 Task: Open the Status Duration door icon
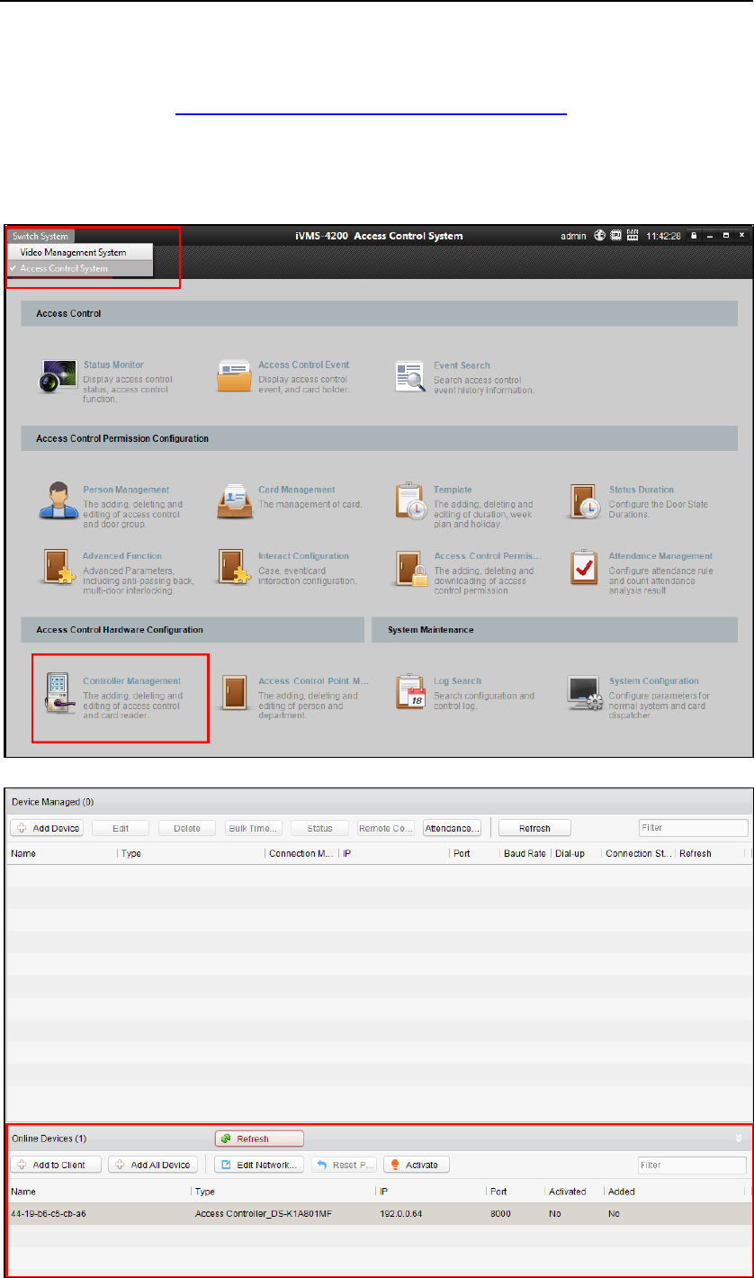point(585,501)
